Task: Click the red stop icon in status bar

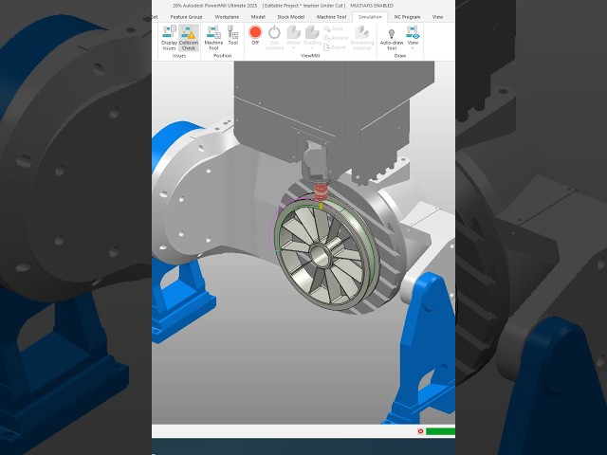Action: (420, 431)
